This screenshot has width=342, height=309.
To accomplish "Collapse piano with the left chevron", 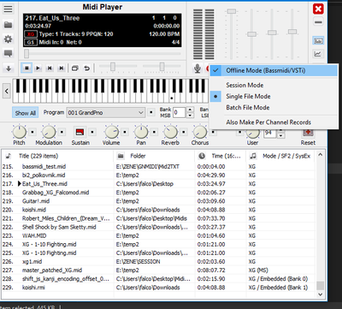I will click(x=7, y=91).
